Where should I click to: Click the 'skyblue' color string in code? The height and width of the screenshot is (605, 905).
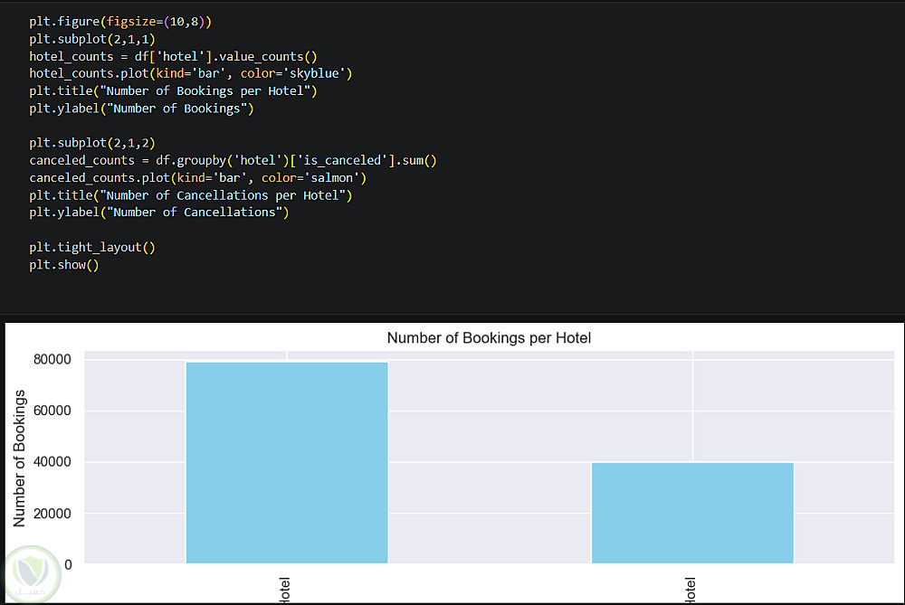pyautogui.click(x=311, y=74)
